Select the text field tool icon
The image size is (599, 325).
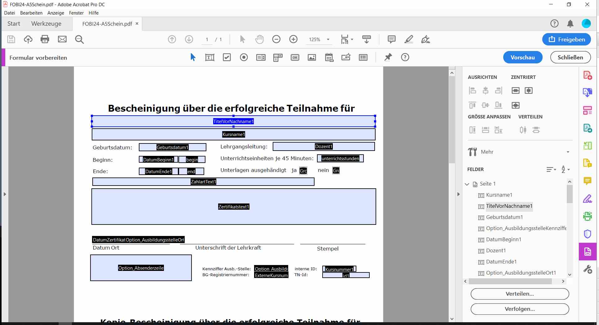click(x=209, y=58)
